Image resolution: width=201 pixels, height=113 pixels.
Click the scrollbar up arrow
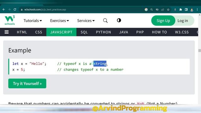point(199,15)
